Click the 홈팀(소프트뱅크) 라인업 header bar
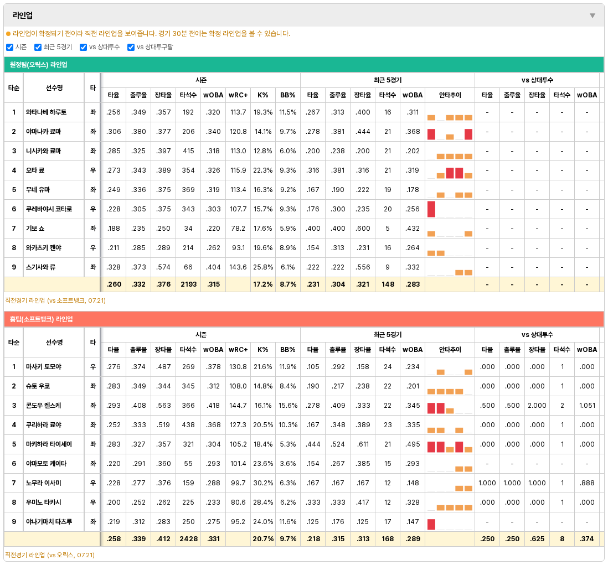Image resolution: width=608 pixels, height=565 pixels. (x=304, y=319)
